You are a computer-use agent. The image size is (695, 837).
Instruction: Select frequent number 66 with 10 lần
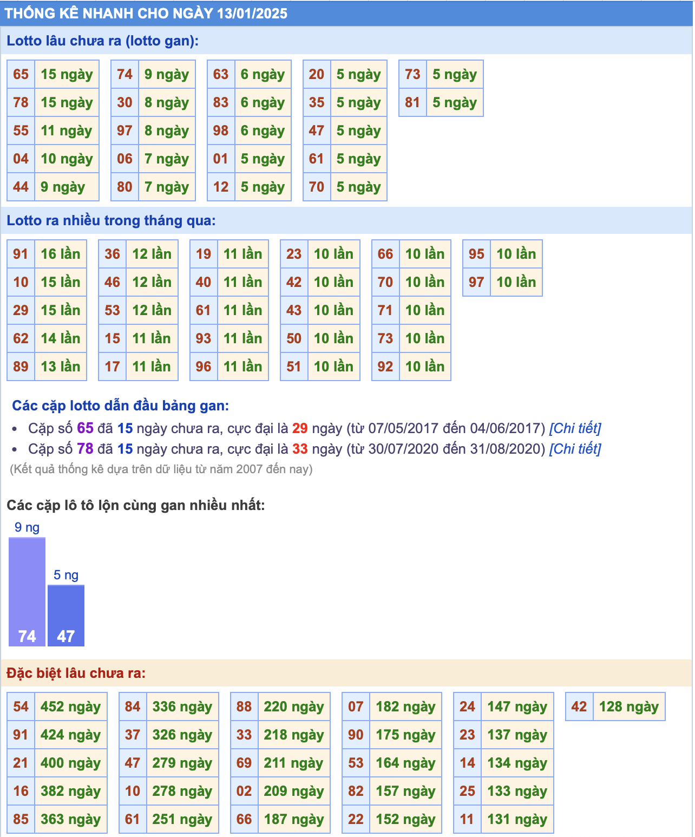385,254
